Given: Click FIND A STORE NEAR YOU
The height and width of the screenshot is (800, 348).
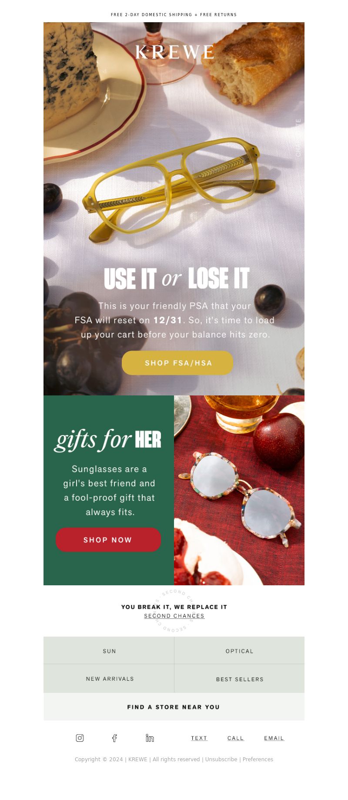Looking at the screenshot, I should click(174, 707).
